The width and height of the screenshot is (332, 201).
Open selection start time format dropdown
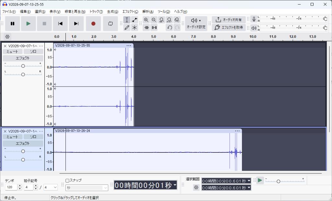click(249, 181)
